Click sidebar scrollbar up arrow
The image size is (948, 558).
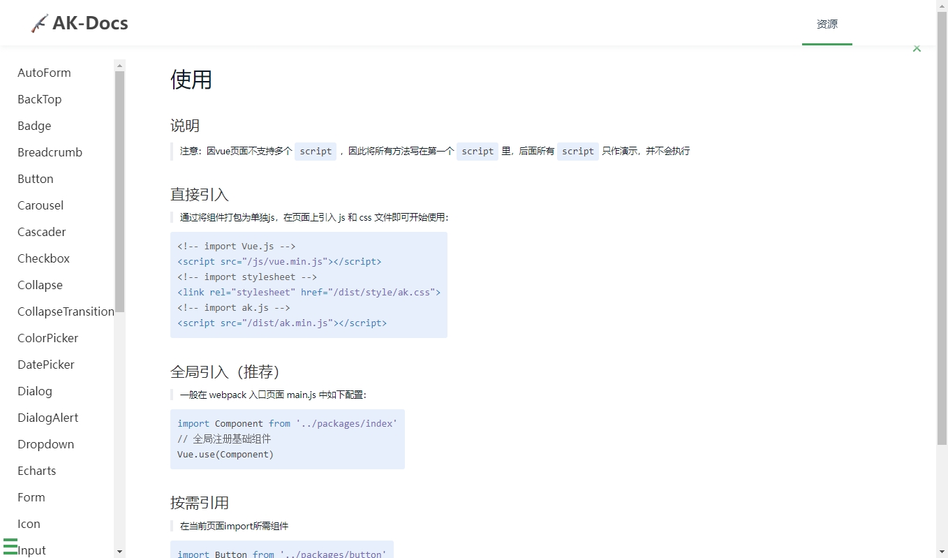click(x=119, y=66)
